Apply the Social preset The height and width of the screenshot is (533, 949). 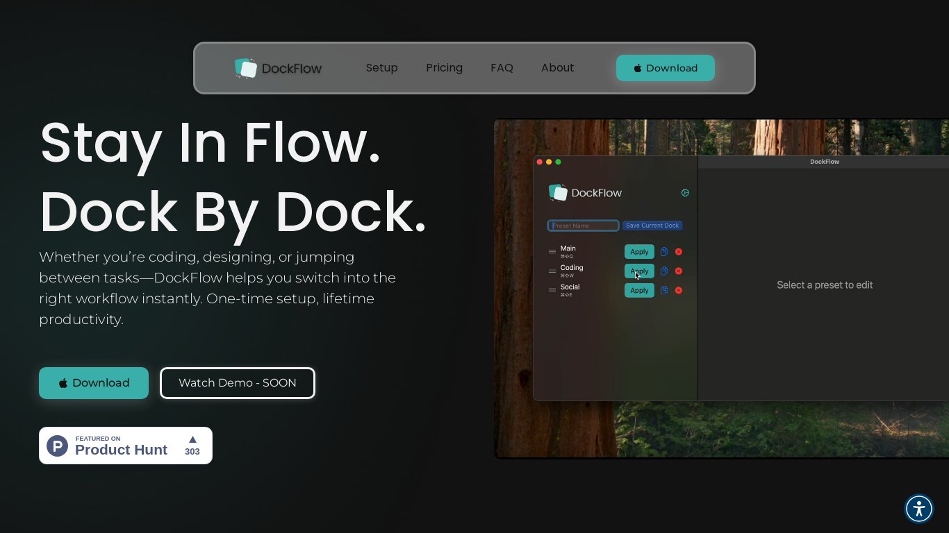(x=639, y=291)
